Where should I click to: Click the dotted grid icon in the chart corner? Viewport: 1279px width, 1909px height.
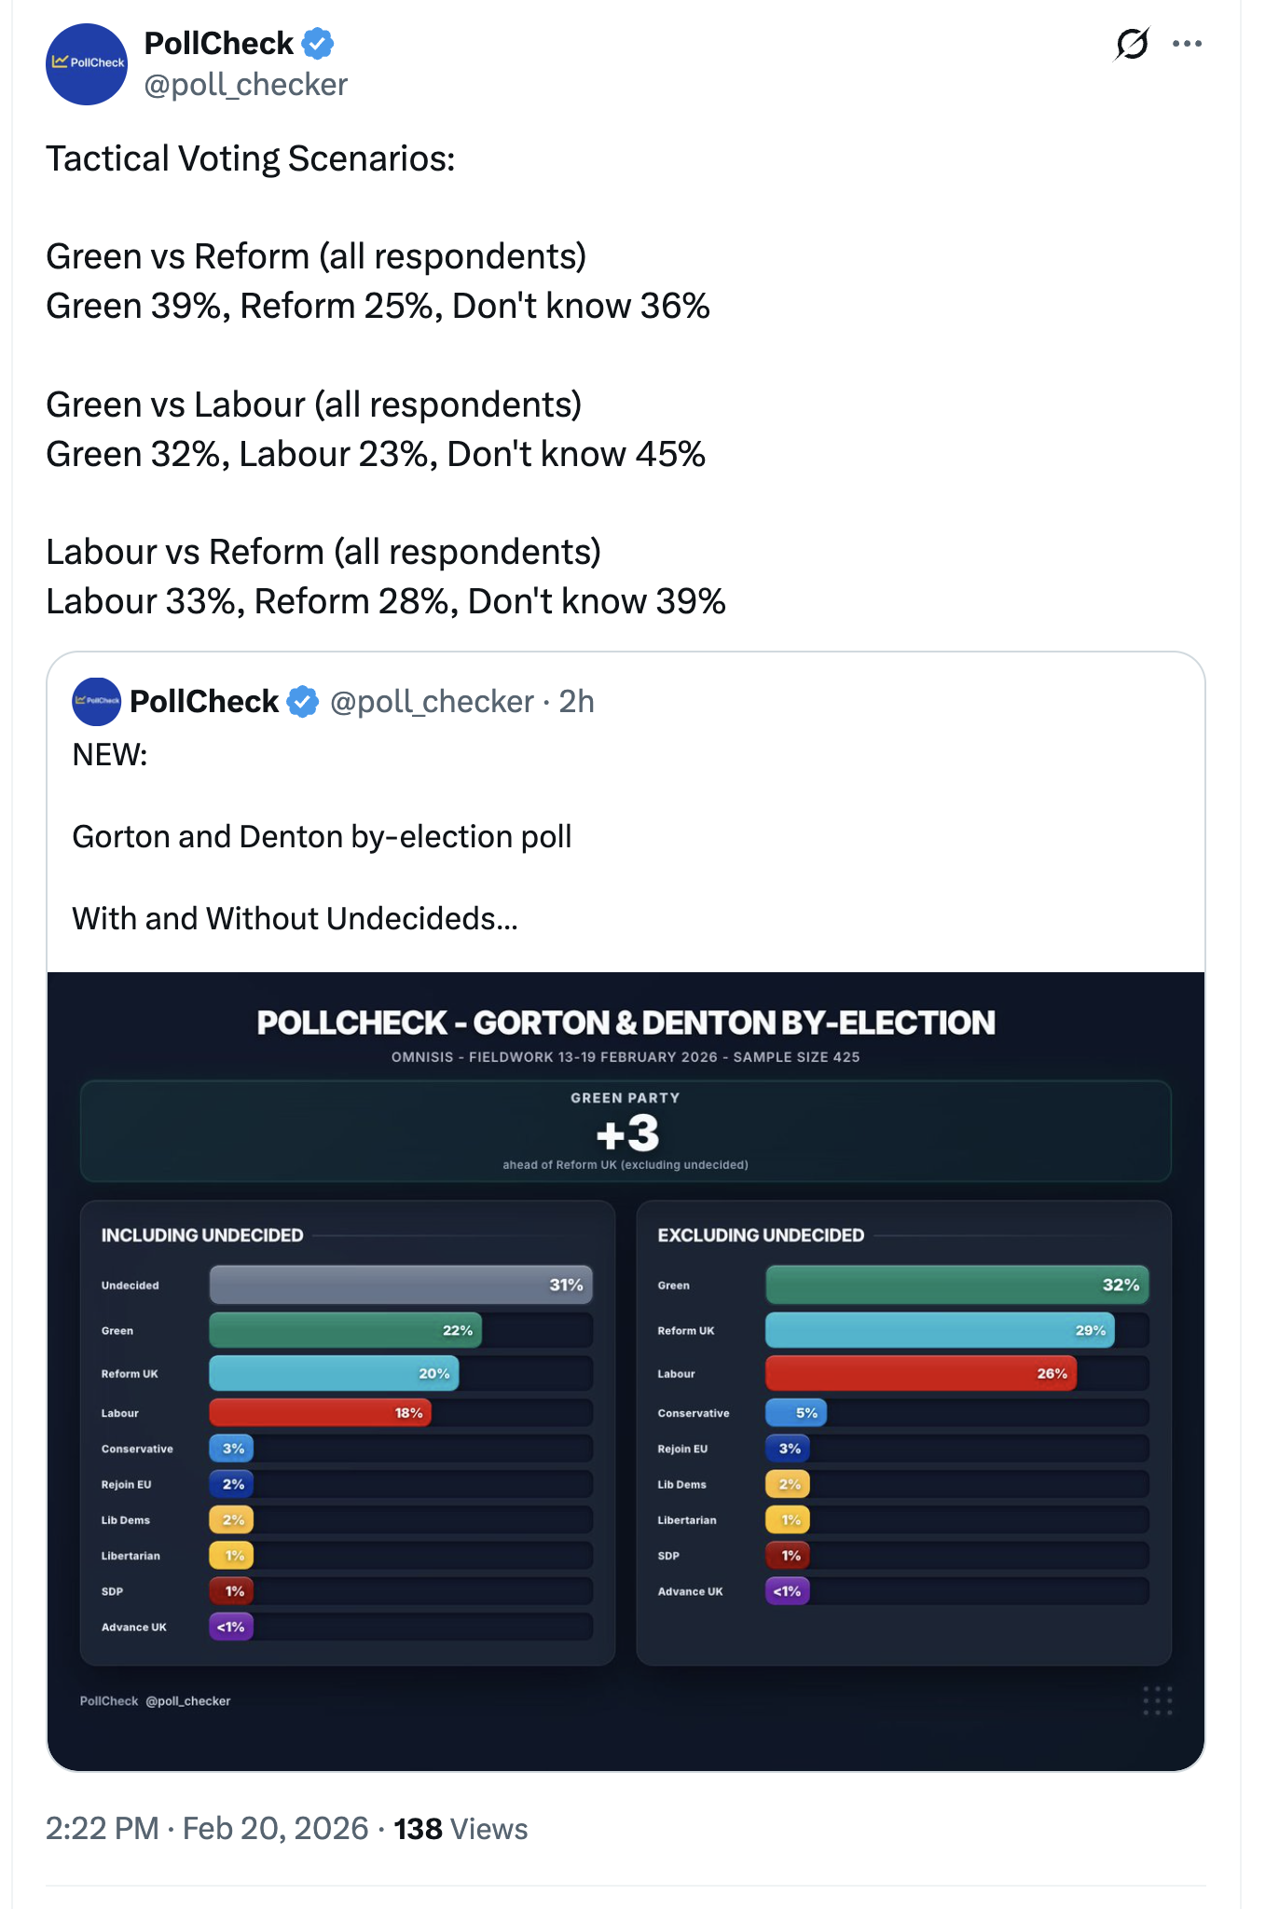point(1157,1700)
